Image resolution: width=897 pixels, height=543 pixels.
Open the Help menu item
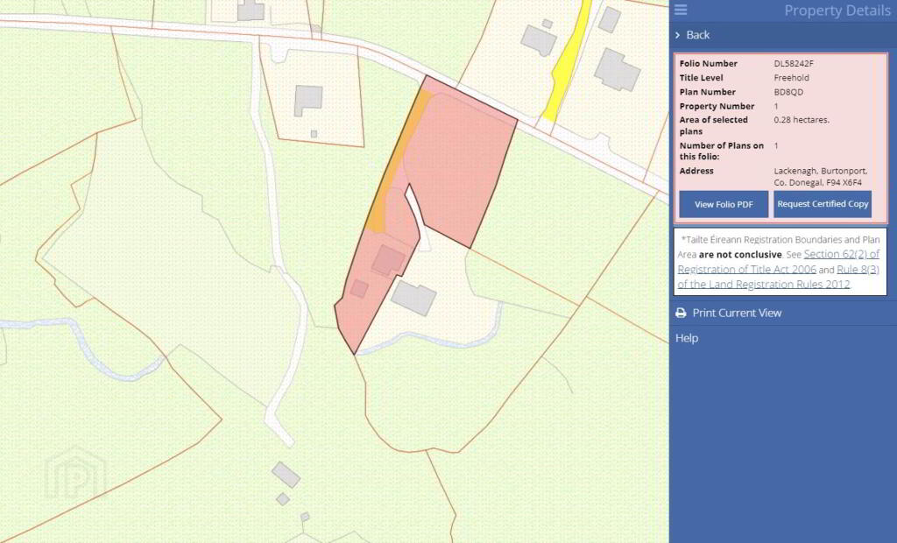[x=687, y=338]
